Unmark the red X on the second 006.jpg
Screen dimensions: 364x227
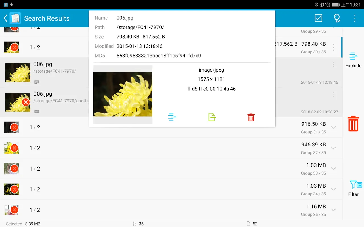26,102
